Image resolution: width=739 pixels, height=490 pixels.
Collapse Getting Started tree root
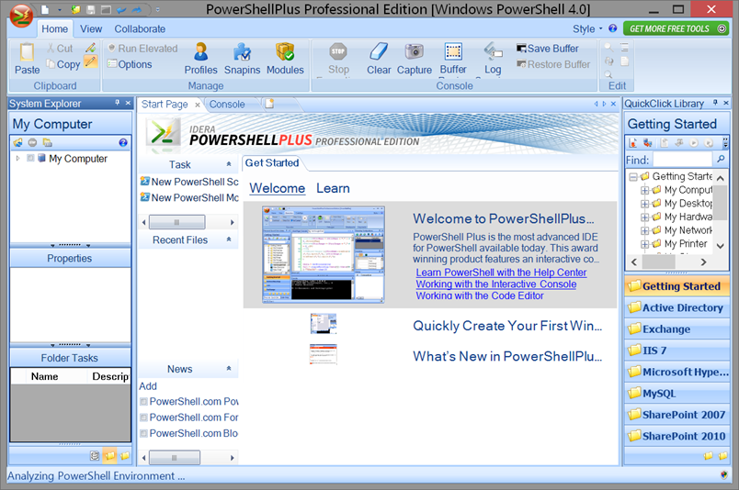coord(633,176)
